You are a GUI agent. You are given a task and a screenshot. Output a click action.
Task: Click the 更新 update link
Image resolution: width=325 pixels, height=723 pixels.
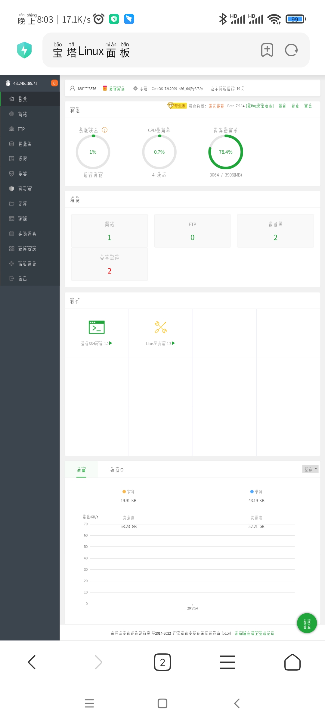coord(282,106)
